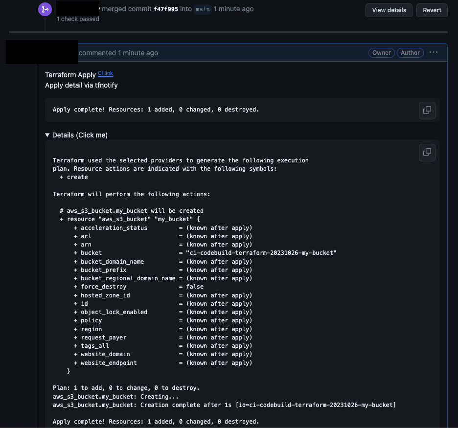Click the Revert button

[432, 10]
